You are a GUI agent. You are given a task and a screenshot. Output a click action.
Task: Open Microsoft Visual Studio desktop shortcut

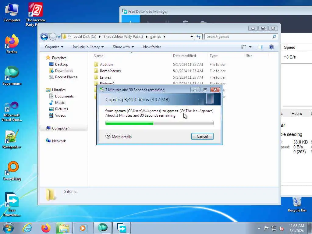tap(12, 112)
